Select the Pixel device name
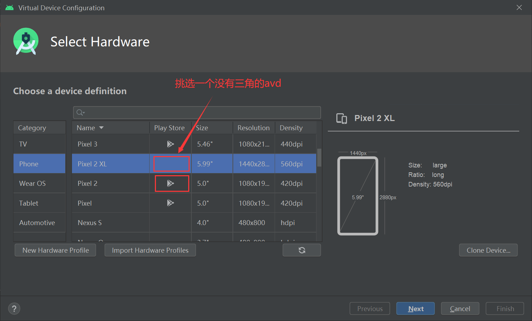Viewport: 532px width, 321px height. pos(85,203)
